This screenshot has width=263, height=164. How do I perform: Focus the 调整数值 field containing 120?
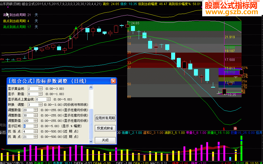pos(28,121)
